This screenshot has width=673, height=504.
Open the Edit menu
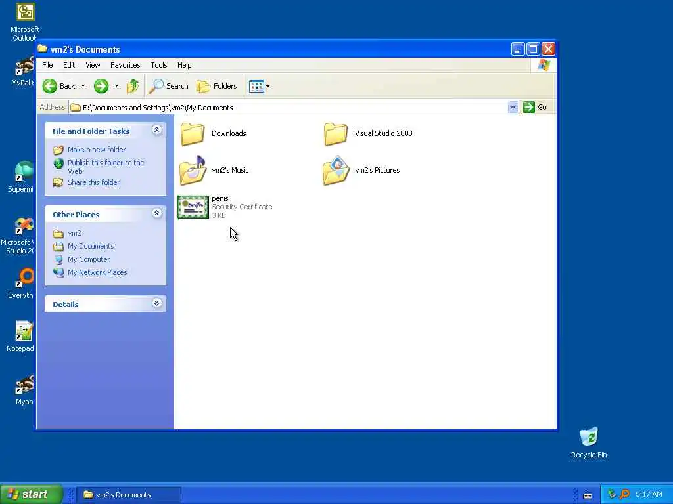pyautogui.click(x=68, y=65)
